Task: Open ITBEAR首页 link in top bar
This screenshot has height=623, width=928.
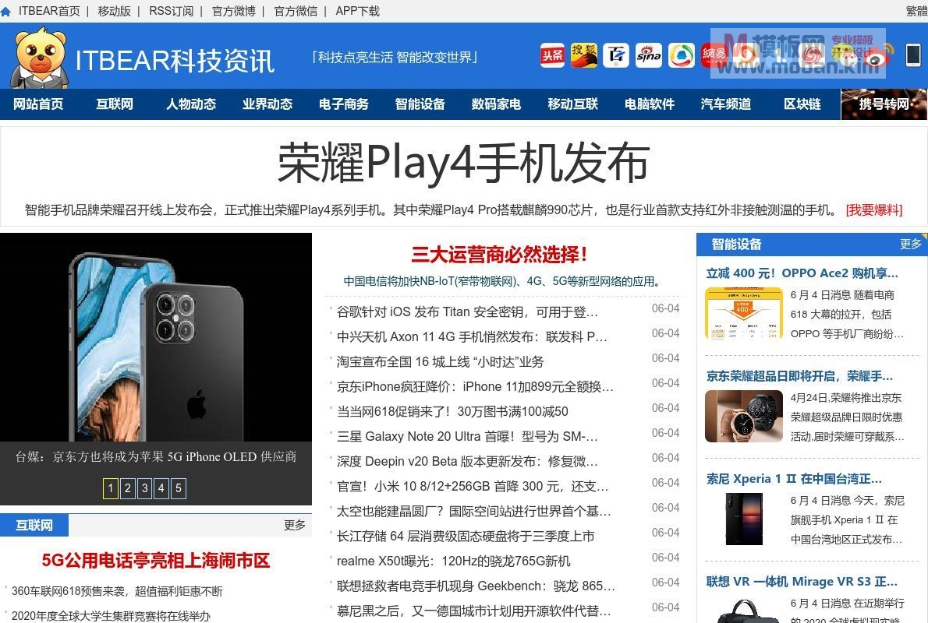Action: [x=49, y=11]
